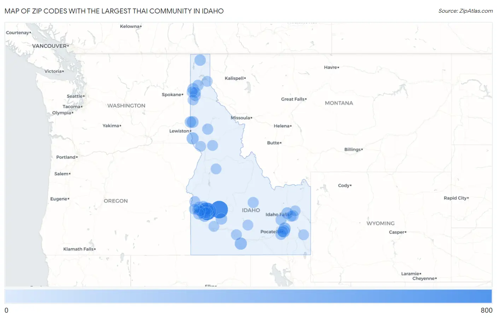Image resolution: width=497 pixels, height=318 pixels.
Task: Click the bubble in central Idaho mountains
Action: tap(216, 169)
